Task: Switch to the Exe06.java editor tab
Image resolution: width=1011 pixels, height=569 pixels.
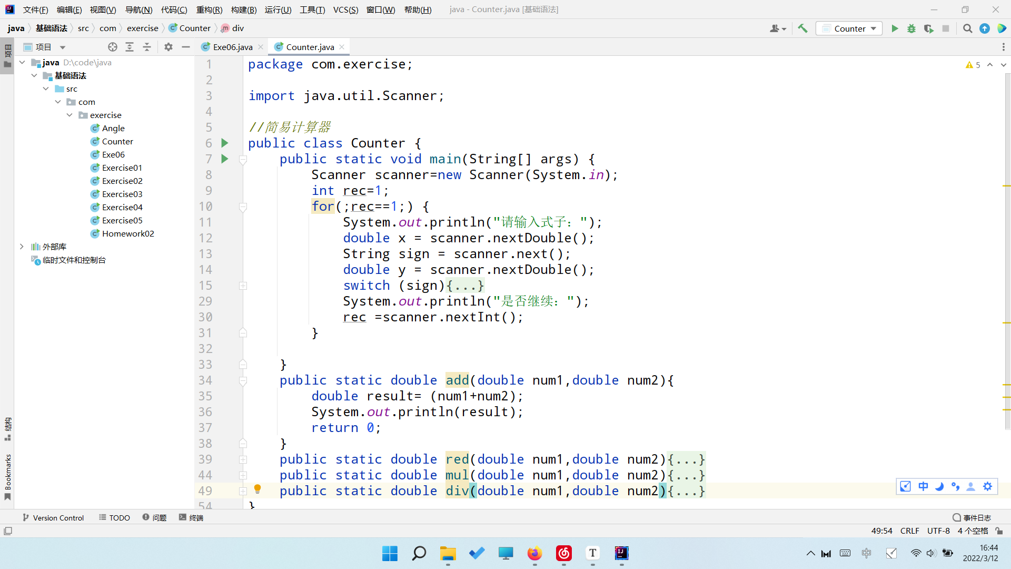Action: (232, 47)
